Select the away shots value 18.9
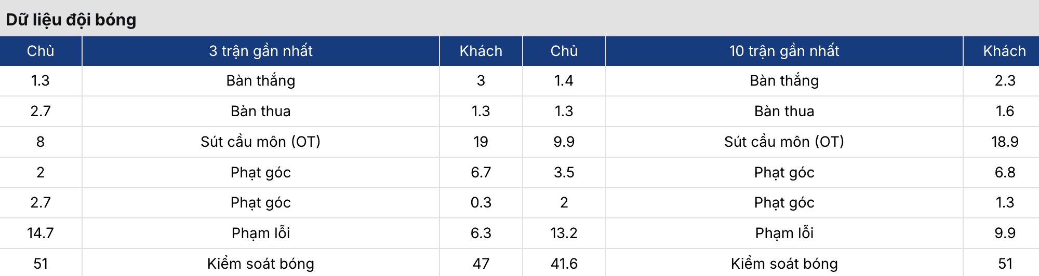The height and width of the screenshot is (276, 1039). 1004,142
